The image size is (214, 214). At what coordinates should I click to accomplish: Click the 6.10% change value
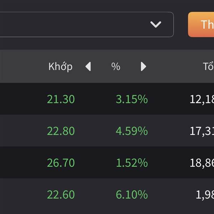132,194
